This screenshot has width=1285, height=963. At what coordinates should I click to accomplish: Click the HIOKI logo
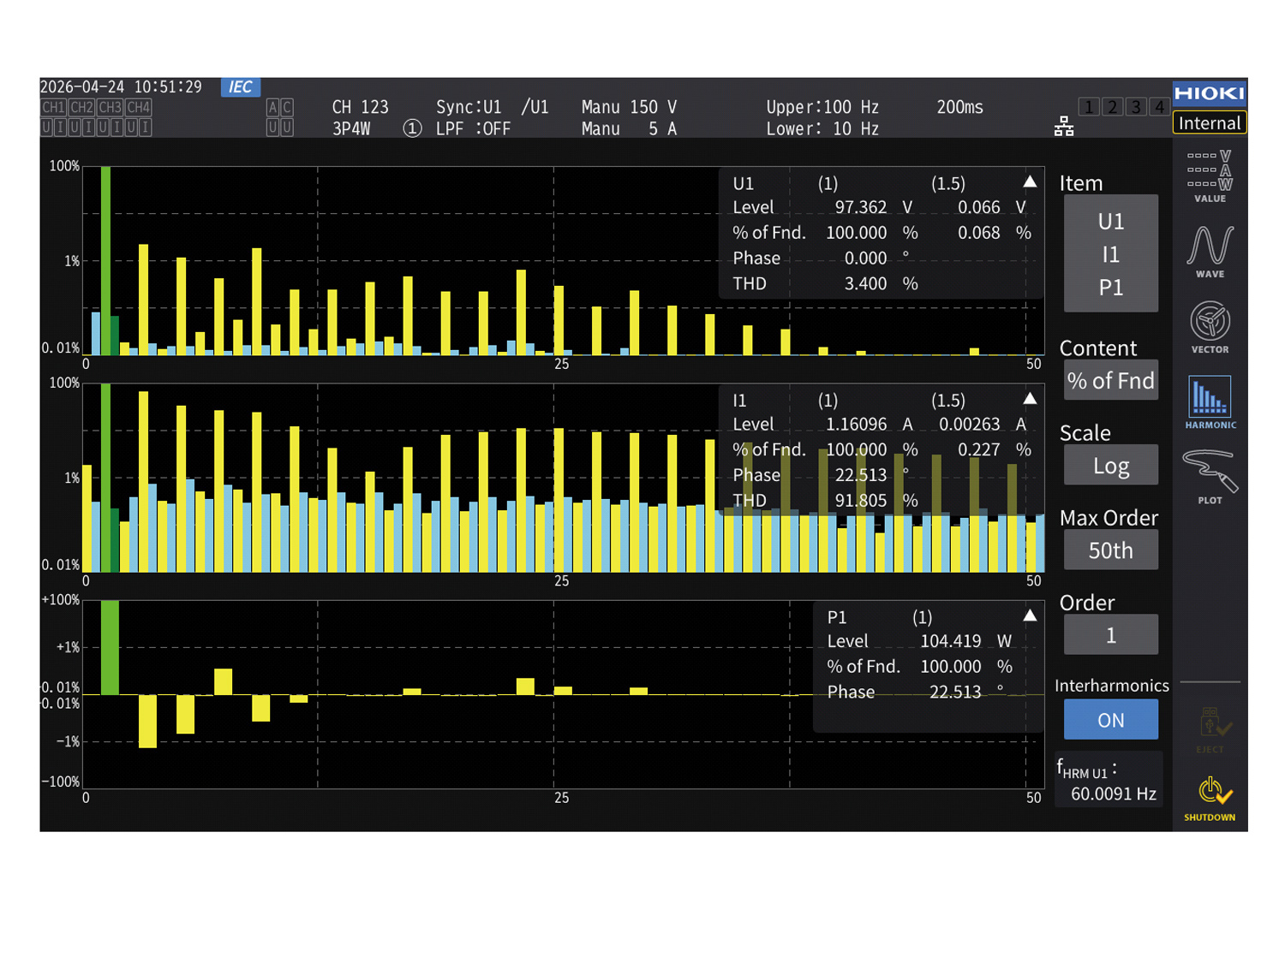click(1210, 92)
